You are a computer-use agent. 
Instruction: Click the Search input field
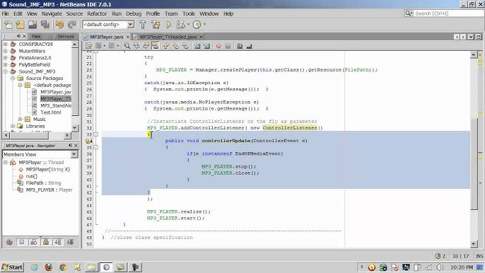click(448, 13)
